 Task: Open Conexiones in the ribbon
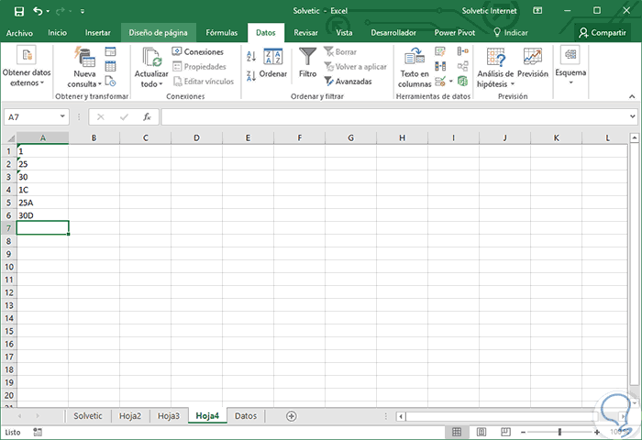198,51
